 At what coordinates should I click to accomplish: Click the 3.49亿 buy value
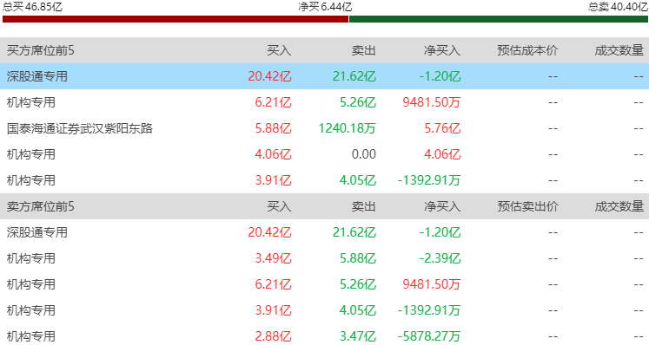tap(273, 258)
